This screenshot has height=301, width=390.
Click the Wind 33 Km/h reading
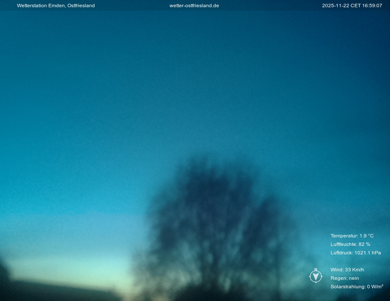click(x=347, y=270)
